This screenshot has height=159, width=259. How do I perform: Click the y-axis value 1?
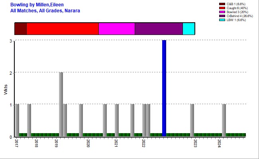coord(11,105)
